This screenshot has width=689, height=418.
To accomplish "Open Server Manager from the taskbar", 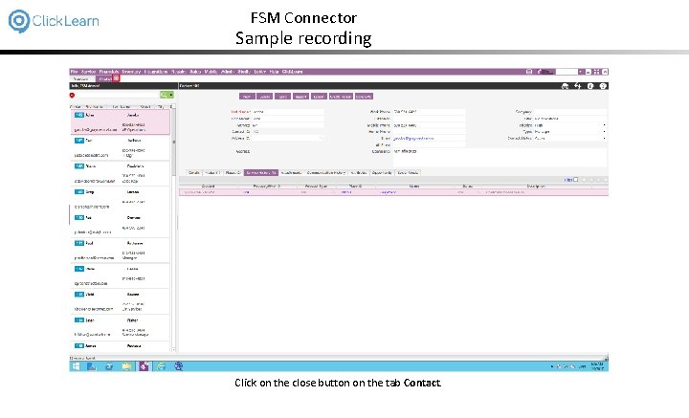I will 92,366.
